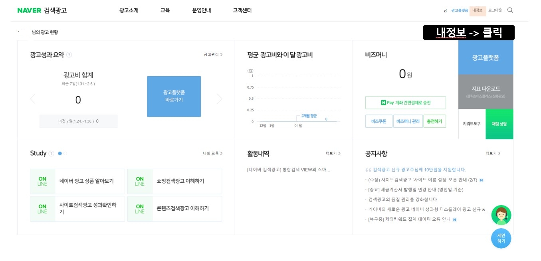Open 나의 교육 link with chevron

[x=213, y=153]
